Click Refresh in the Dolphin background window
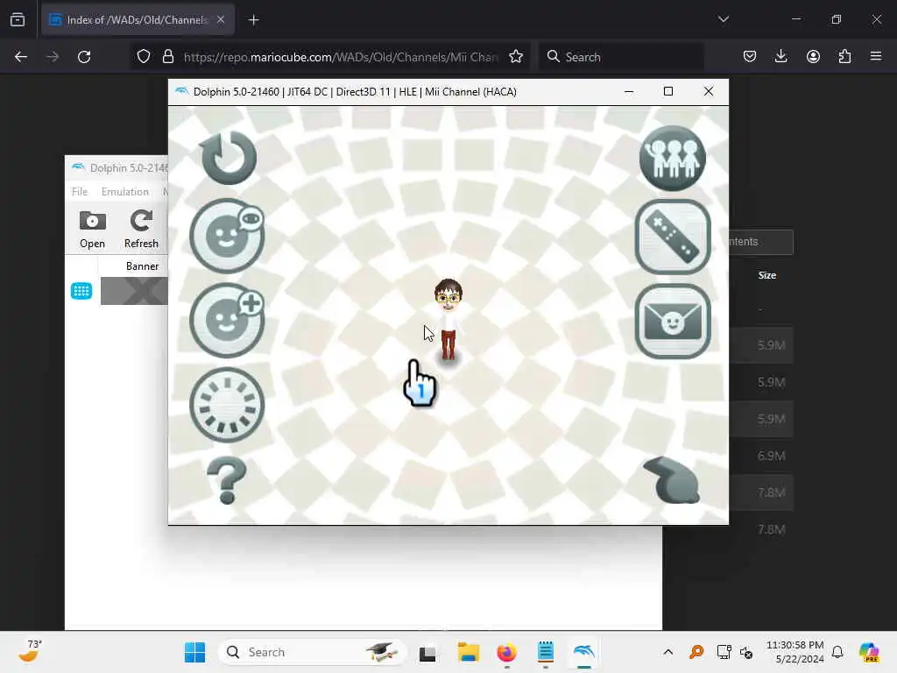 pos(141,230)
